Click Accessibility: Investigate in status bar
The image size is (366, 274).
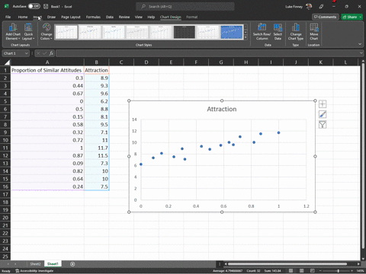point(35,271)
